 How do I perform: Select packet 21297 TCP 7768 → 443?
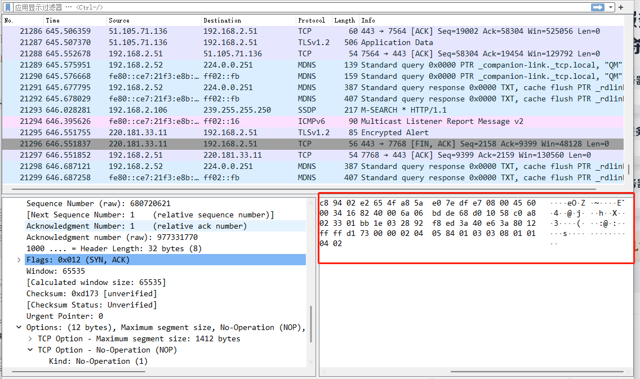coord(313,155)
